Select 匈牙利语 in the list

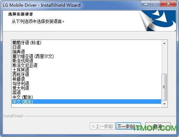point(86,84)
